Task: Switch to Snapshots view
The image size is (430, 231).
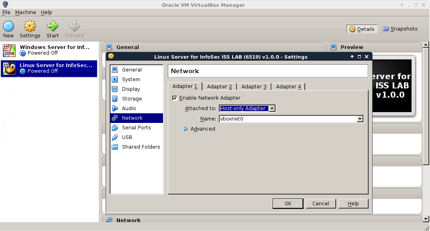Action: coord(400,29)
